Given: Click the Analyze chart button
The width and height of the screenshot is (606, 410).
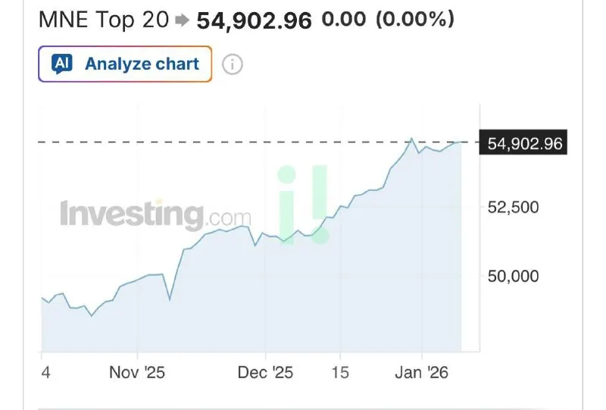Looking at the screenshot, I should pyautogui.click(x=125, y=64).
